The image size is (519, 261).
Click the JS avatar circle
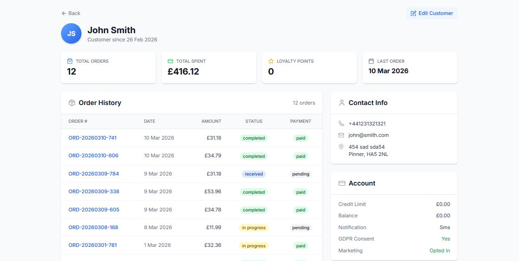tap(71, 33)
